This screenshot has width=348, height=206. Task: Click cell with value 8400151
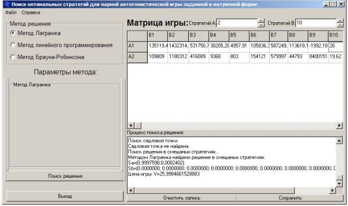pyautogui.click(x=318, y=57)
